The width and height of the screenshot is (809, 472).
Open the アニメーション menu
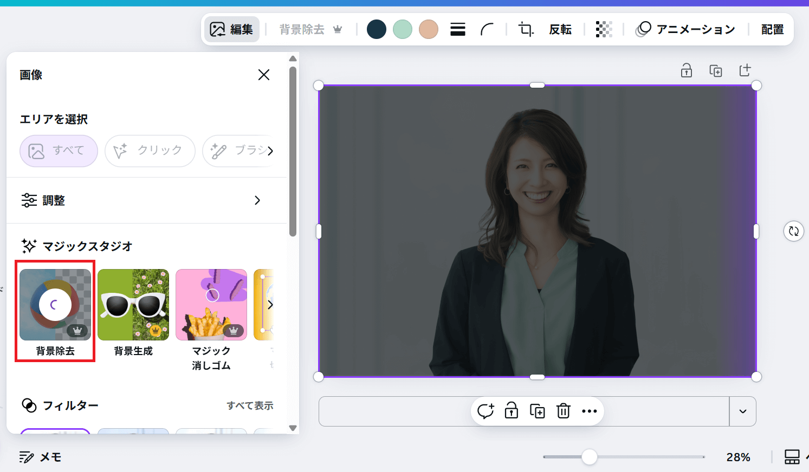pyautogui.click(x=685, y=29)
